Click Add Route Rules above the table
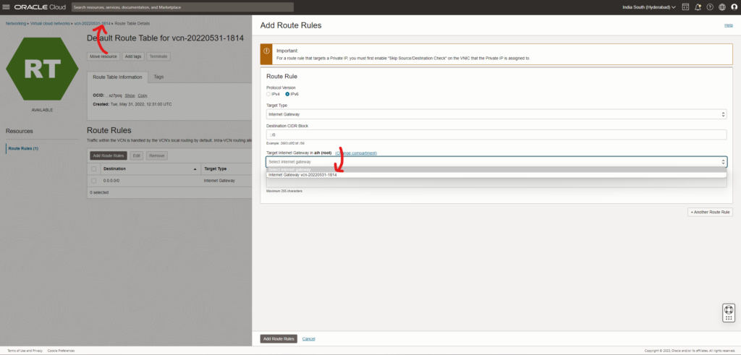Viewport: 741px width, 355px height. tap(109, 155)
